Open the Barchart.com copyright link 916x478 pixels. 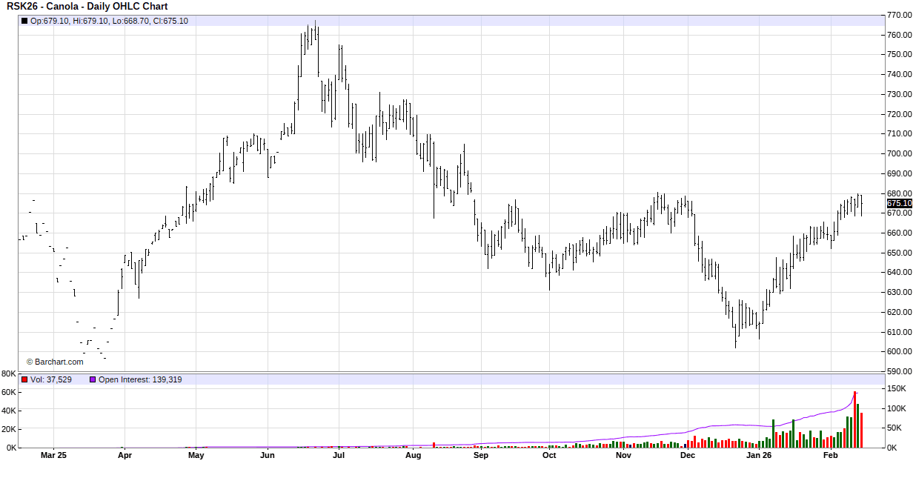(55, 362)
